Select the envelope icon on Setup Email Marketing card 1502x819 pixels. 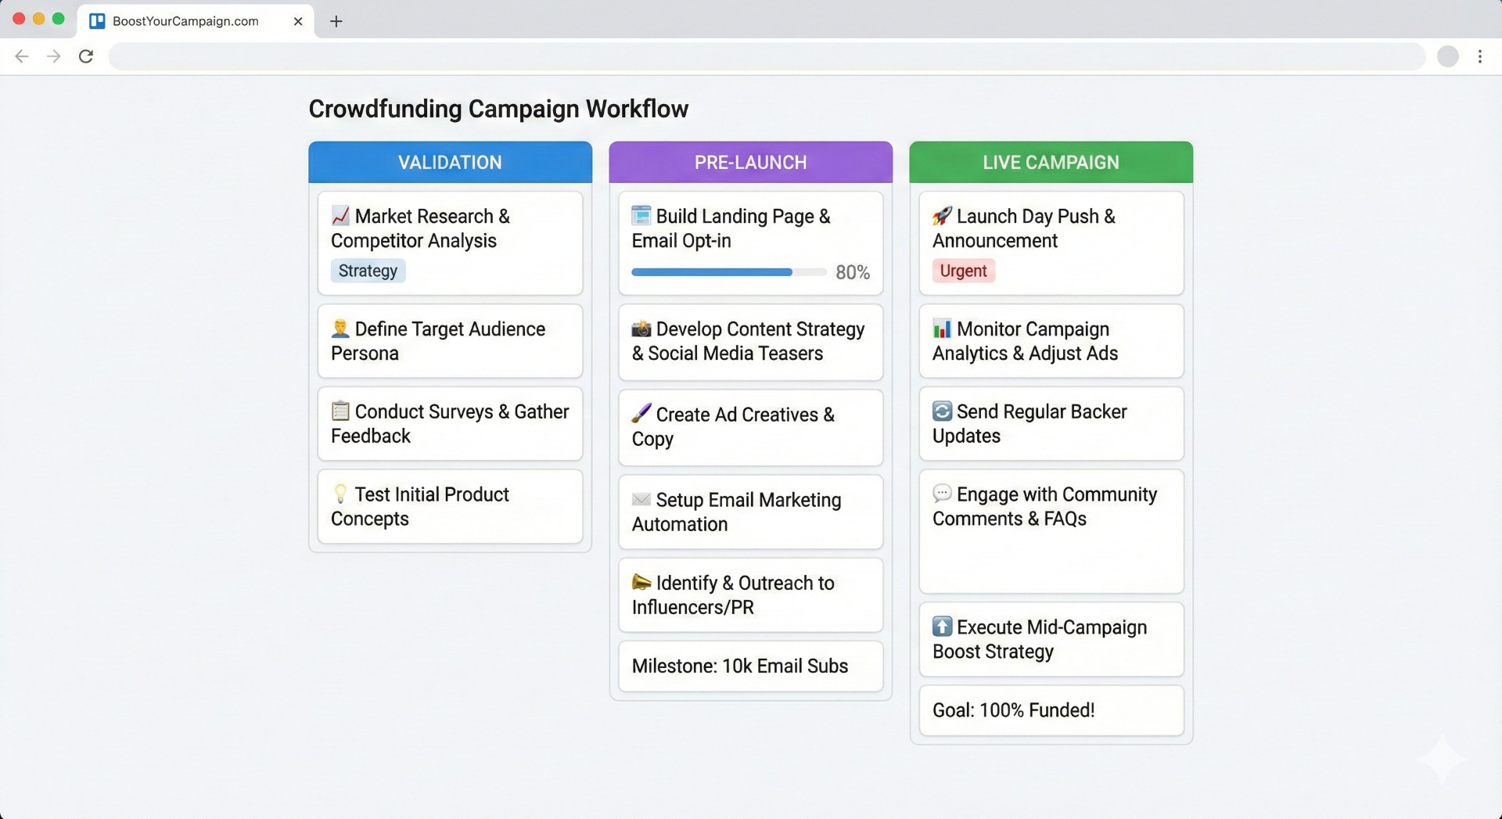pos(641,499)
